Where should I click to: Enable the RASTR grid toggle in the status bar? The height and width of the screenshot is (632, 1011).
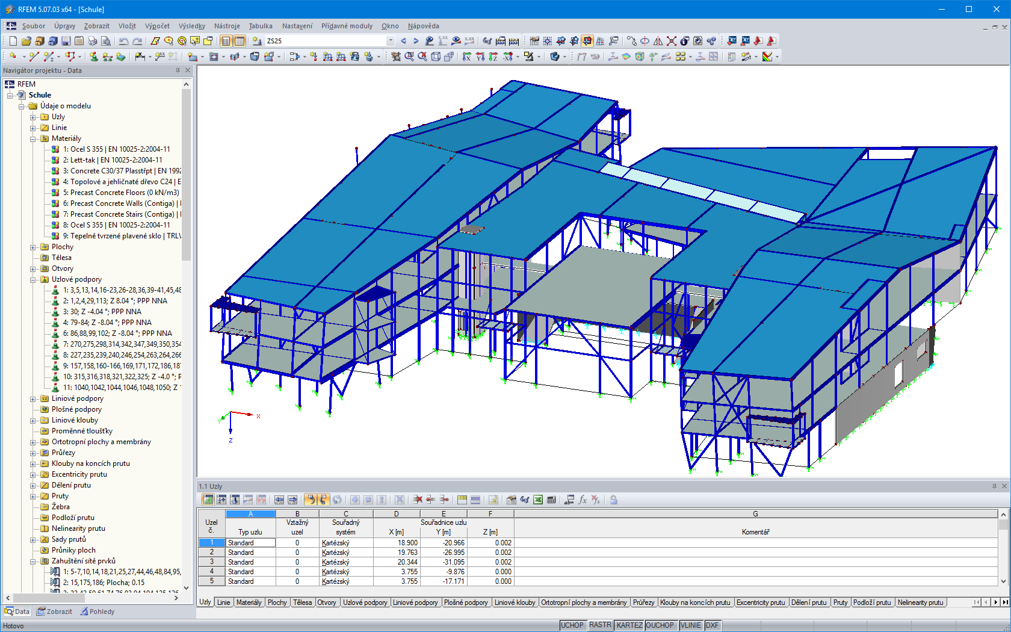click(x=600, y=625)
